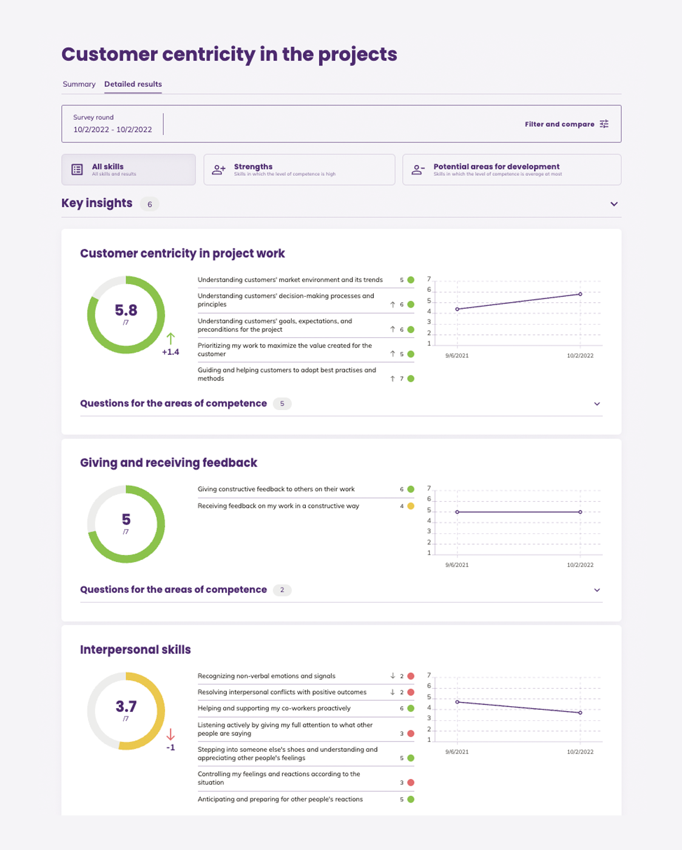This screenshot has width=682, height=850.
Task: Click 10/2/2022 point on feedback trend chart
Action: click(x=580, y=512)
